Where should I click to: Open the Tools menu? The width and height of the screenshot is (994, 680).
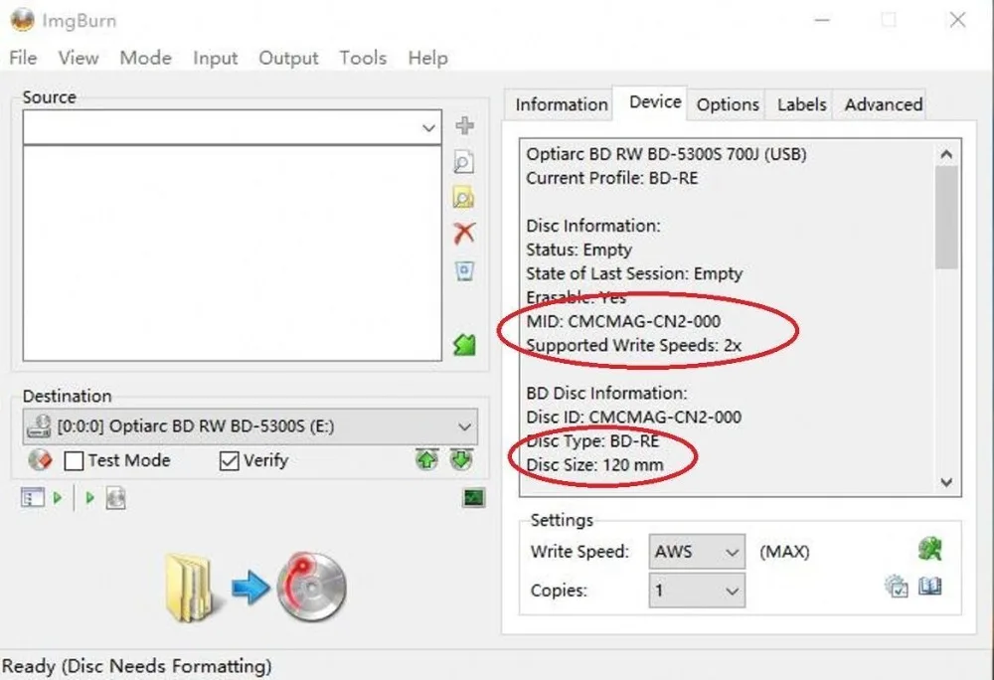click(x=363, y=58)
